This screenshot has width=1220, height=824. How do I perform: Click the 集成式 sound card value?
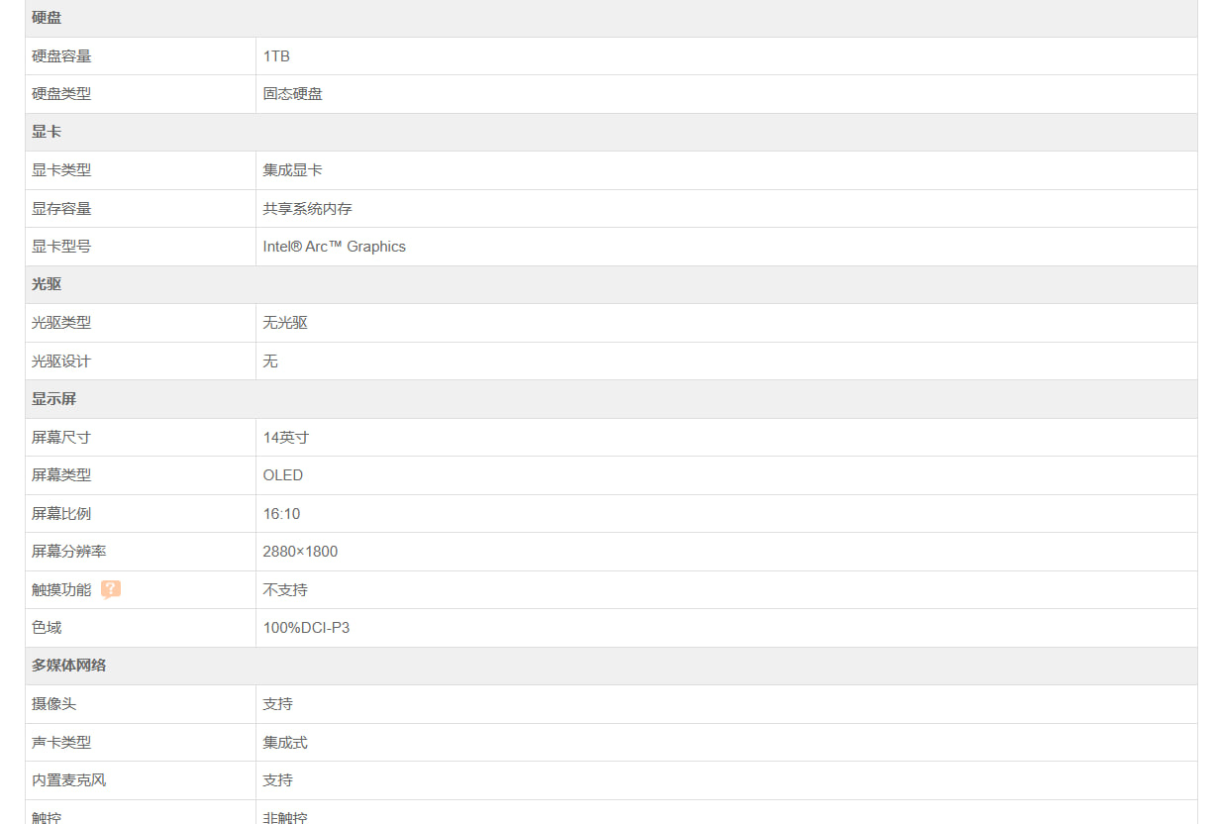click(x=285, y=743)
